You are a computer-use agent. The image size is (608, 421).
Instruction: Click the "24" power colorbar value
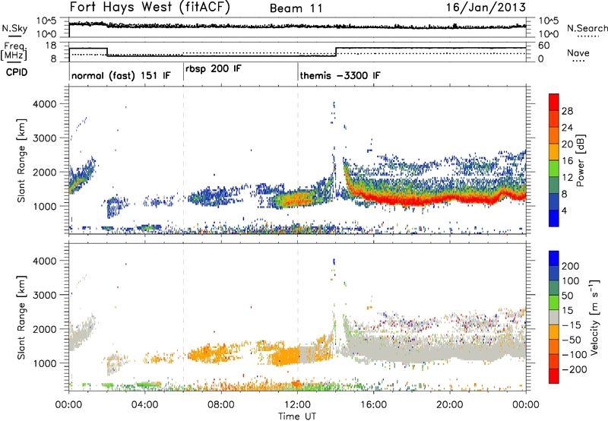click(567, 128)
